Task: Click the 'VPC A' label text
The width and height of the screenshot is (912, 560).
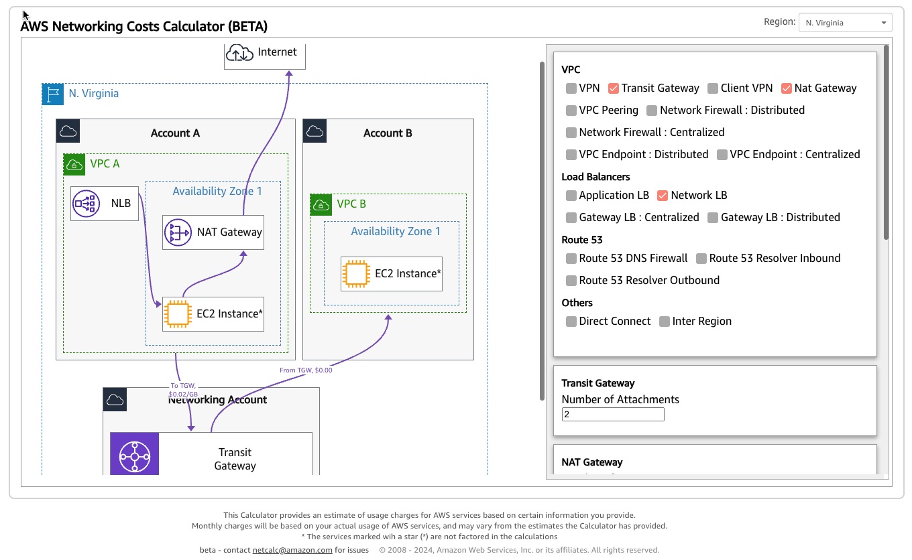Action: click(x=105, y=164)
